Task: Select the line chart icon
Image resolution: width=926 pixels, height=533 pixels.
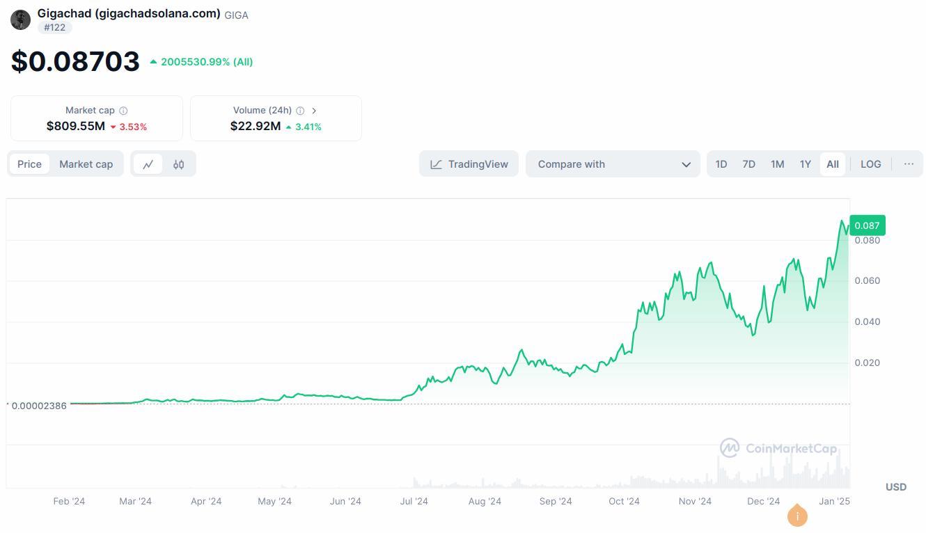Action: tap(148, 164)
